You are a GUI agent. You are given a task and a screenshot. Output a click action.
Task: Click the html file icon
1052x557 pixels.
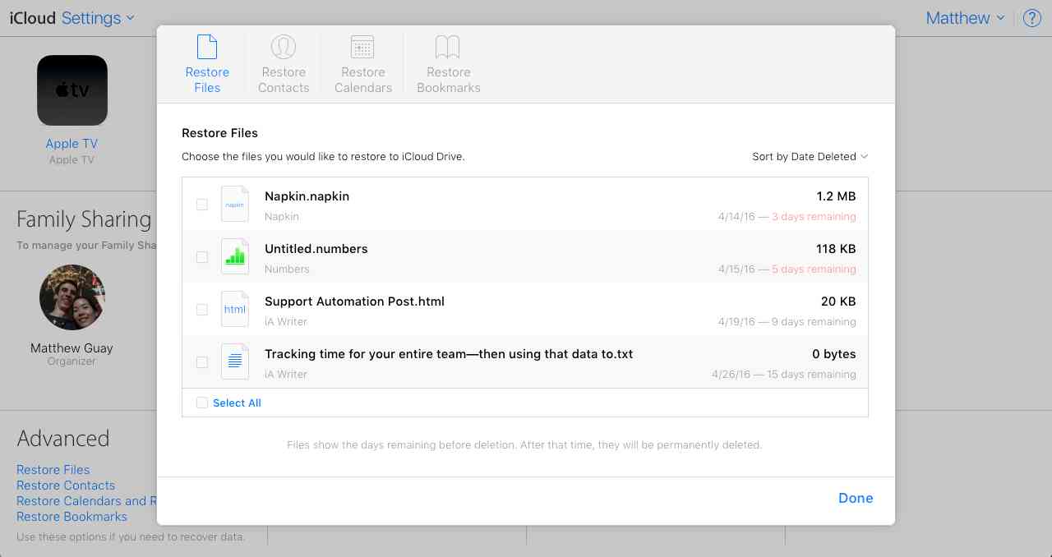[x=235, y=309]
